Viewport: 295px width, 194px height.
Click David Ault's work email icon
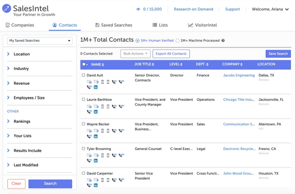tap(89, 82)
